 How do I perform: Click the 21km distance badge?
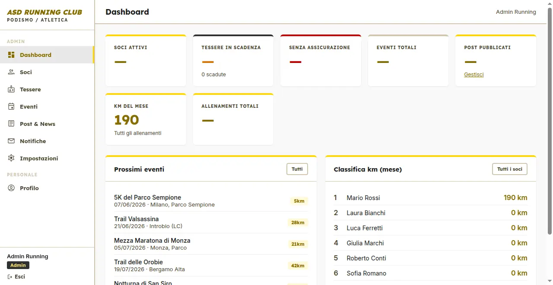click(x=298, y=244)
